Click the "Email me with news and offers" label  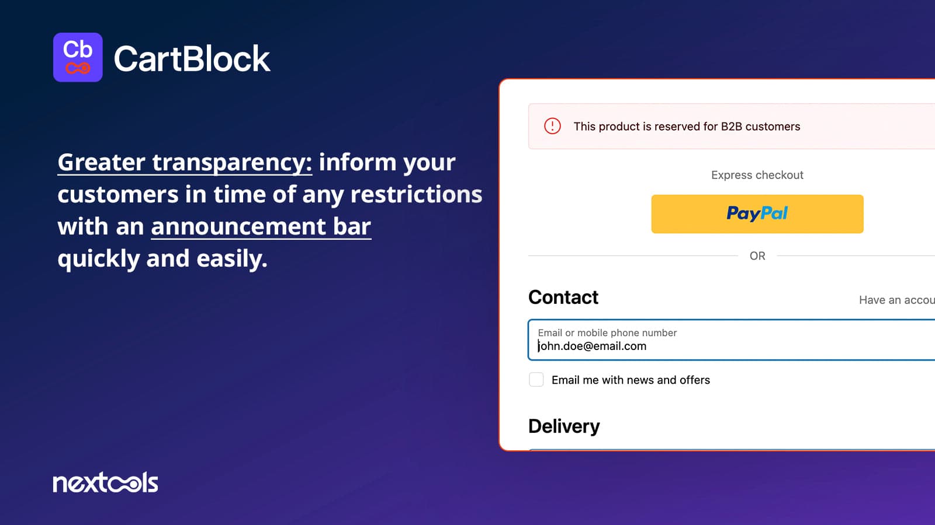[x=631, y=380]
